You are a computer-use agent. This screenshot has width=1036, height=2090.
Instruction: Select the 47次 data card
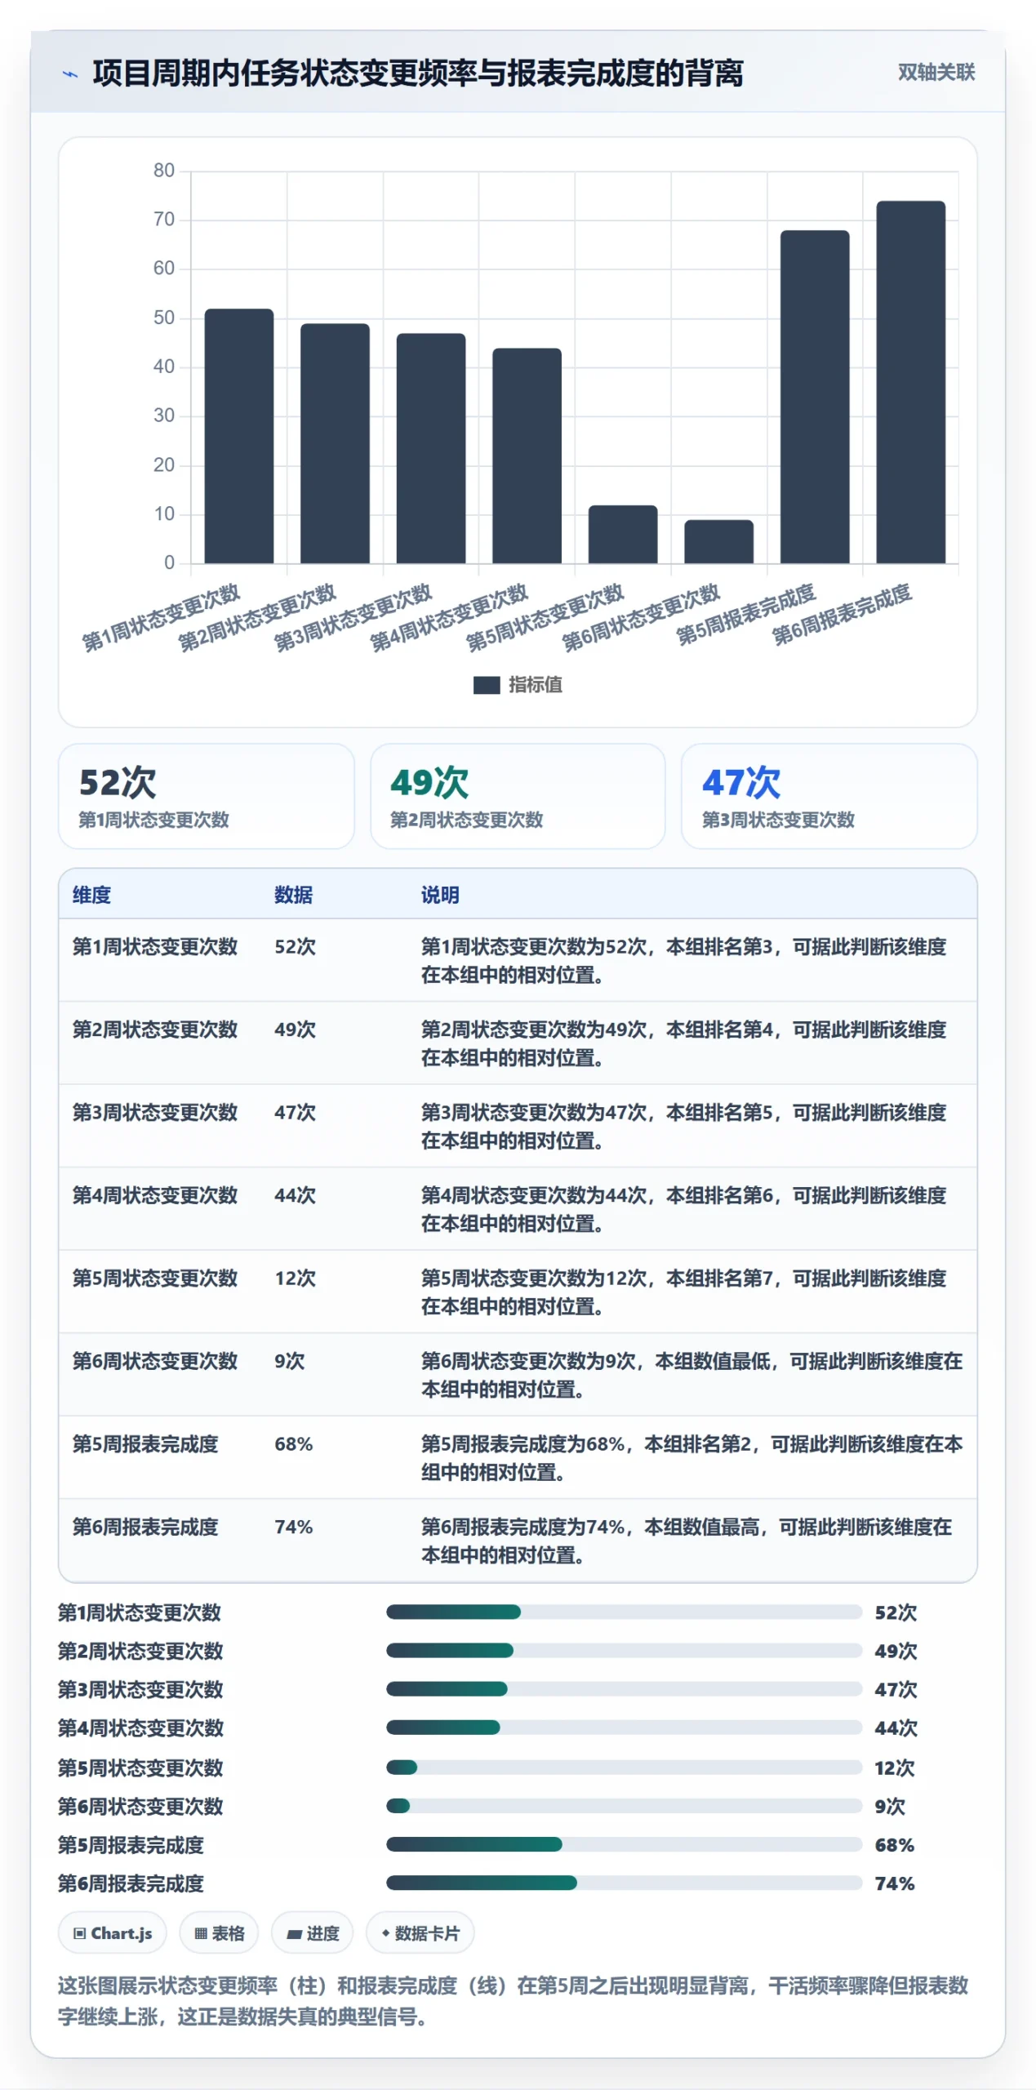[x=829, y=796]
